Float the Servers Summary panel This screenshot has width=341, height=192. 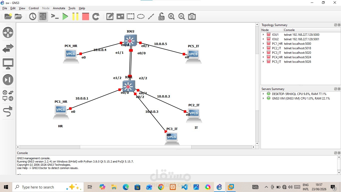coord(336,89)
